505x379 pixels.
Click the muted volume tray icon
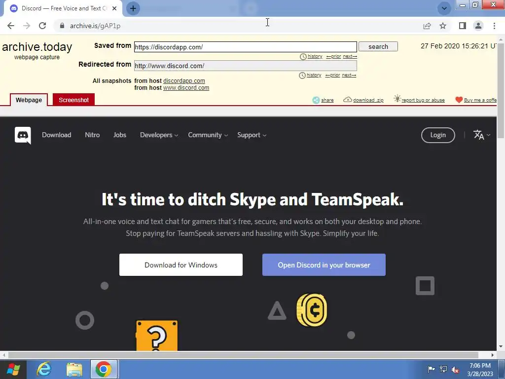455,370
